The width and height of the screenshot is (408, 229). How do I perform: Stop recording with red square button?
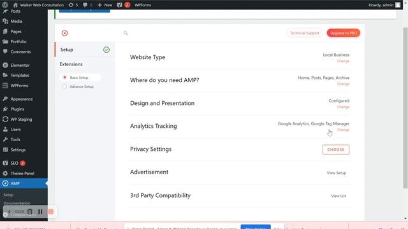(51, 212)
